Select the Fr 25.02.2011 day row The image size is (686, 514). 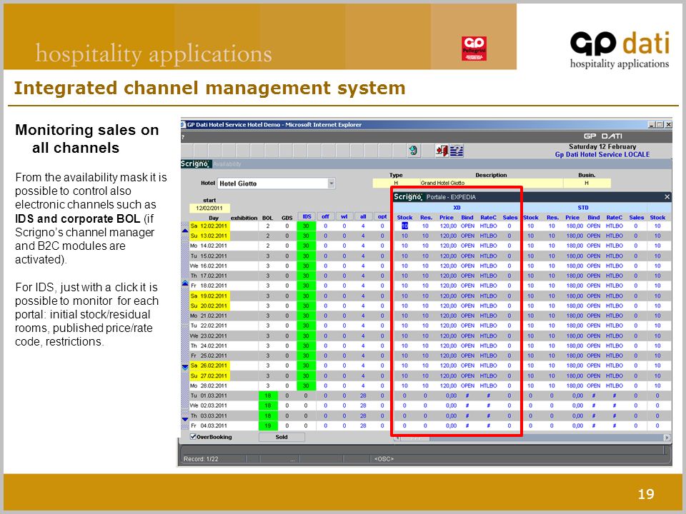(x=209, y=356)
